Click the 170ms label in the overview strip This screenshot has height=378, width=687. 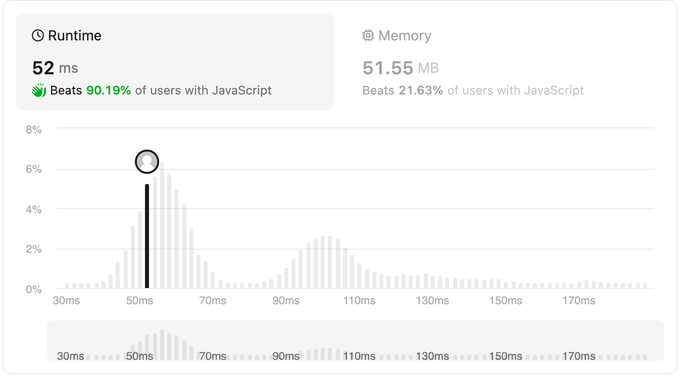pos(579,356)
